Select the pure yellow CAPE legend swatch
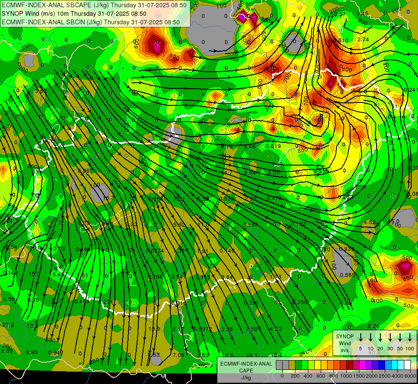The image size is (418, 384). tap(318, 365)
